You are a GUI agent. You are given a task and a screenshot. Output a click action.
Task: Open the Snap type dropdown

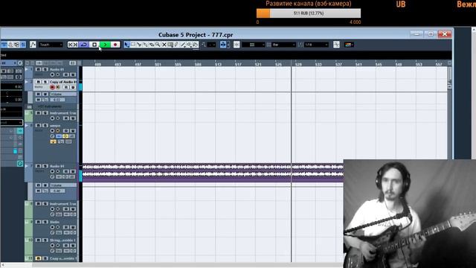[x=254, y=45]
